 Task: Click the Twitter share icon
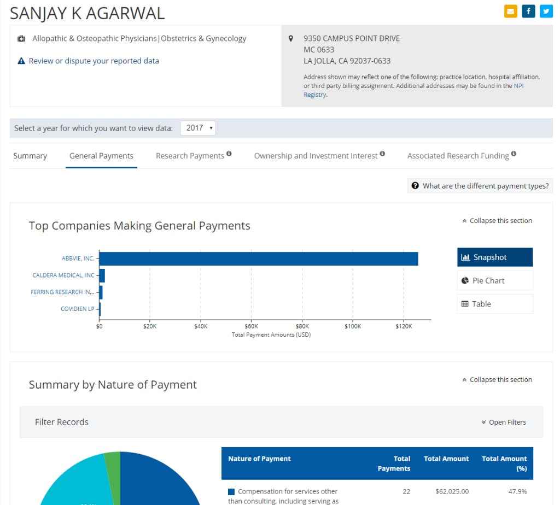click(546, 11)
